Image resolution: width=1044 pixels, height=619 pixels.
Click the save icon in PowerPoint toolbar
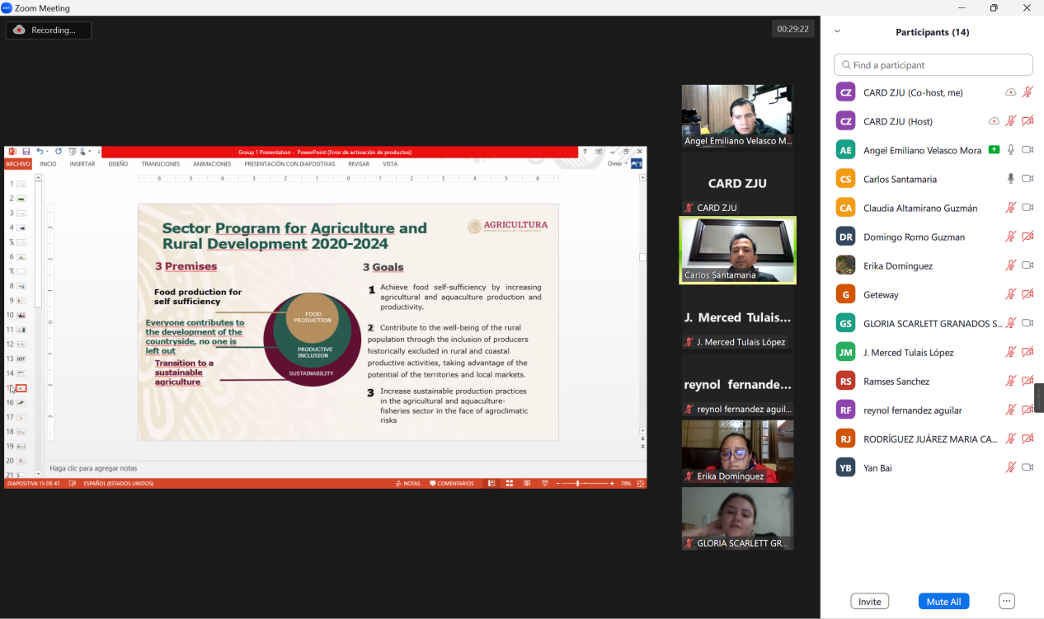coord(26,152)
